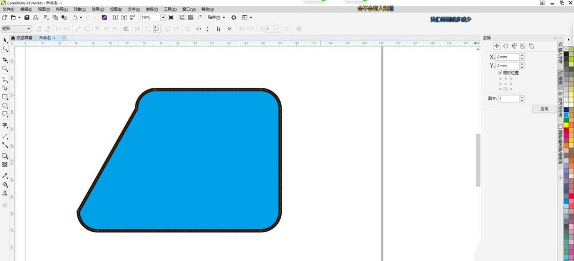The height and width of the screenshot is (261, 574).
Task: Select the Pick tool in the toolbox
Action: click(5, 40)
